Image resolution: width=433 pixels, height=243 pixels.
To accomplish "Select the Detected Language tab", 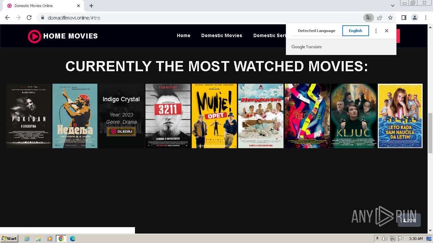I will pos(317,31).
